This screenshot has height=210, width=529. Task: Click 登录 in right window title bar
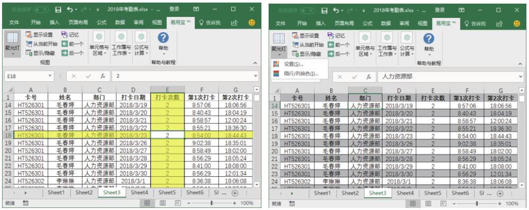[x=440, y=10]
